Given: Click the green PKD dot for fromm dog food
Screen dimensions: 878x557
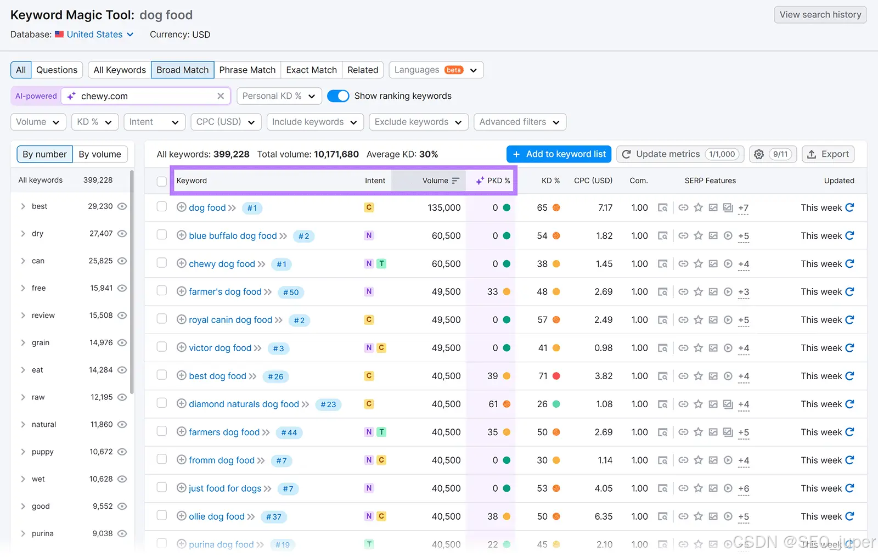Looking at the screenshot, I should [x=506, y=460].
